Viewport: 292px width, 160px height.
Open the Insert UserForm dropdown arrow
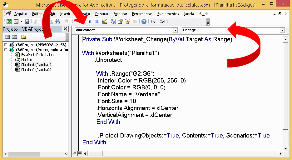pyautogui.click(x=21, y=22)
